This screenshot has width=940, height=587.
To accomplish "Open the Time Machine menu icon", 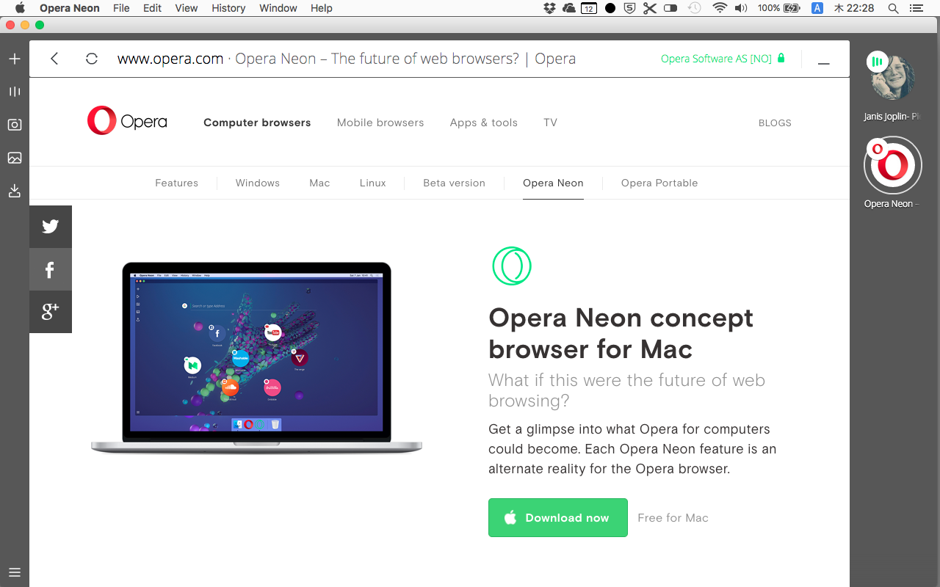I will pyautogui.click(x=695, y=8).
